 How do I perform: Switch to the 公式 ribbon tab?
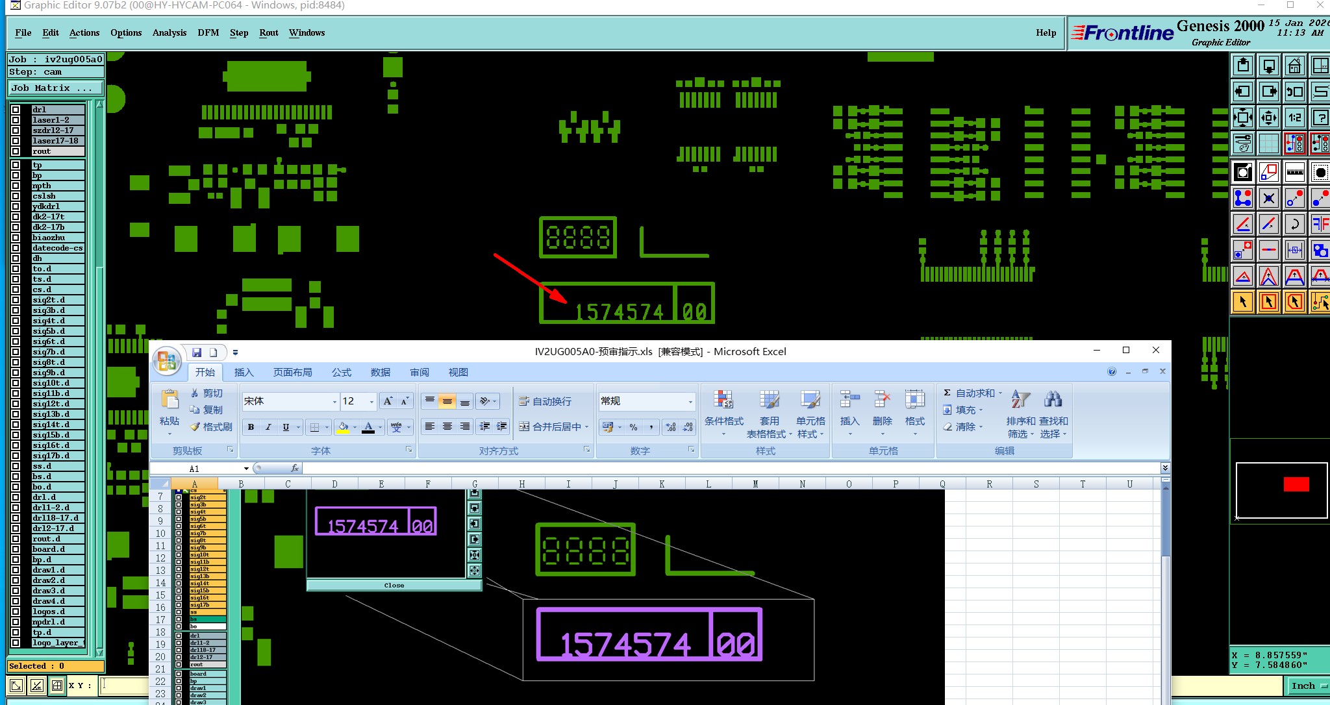341,372
